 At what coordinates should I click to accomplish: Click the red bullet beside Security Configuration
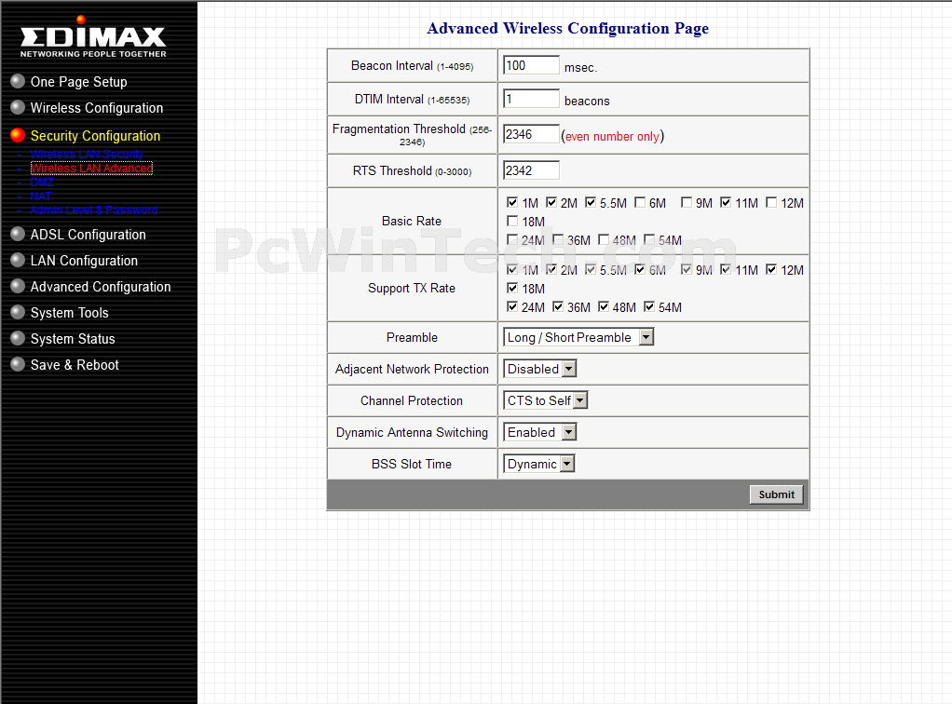point(18,135)
